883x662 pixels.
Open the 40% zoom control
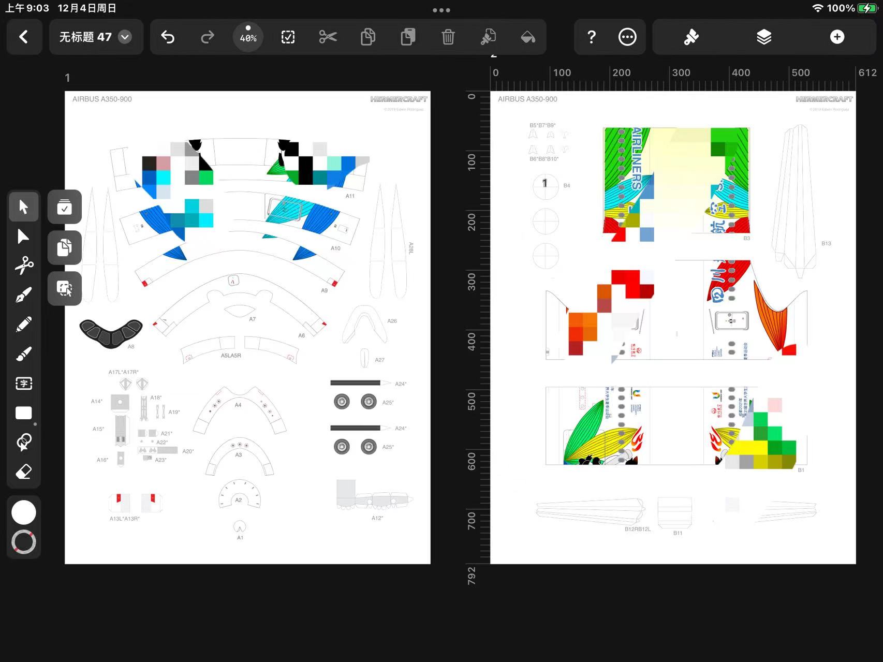pyautogui.click(x=248, y=37)
